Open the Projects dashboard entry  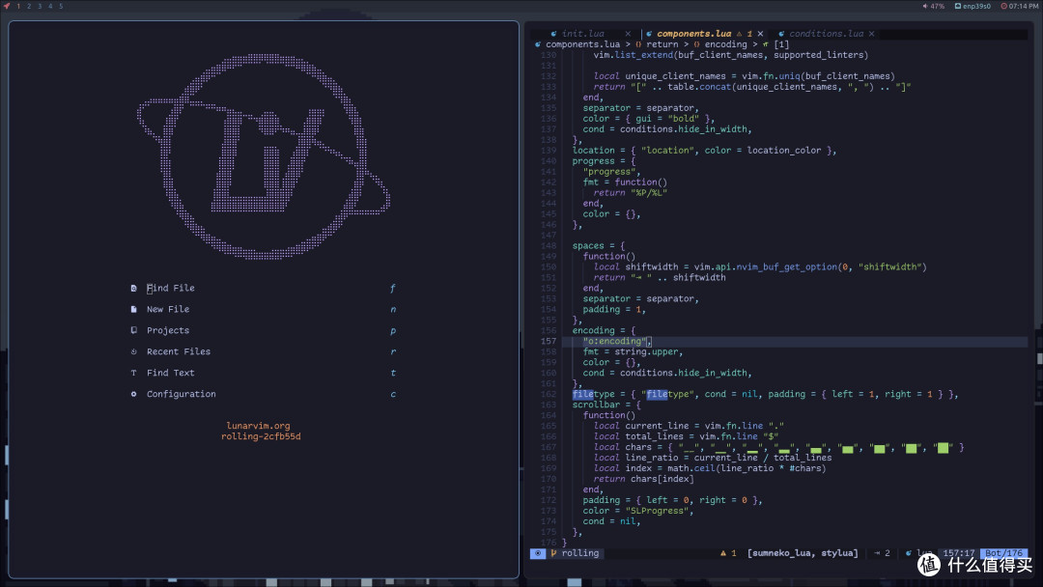[x=168, y=330]
